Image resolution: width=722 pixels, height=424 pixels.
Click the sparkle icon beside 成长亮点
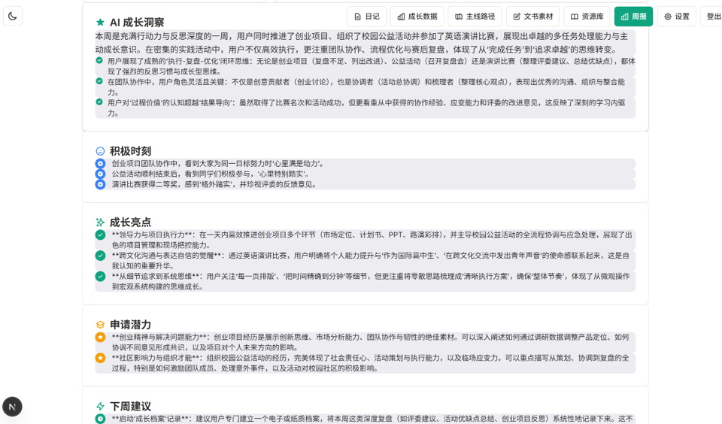(100, 223)
